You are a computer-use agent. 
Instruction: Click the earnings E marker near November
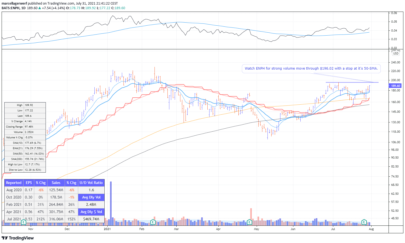point(23,222)
